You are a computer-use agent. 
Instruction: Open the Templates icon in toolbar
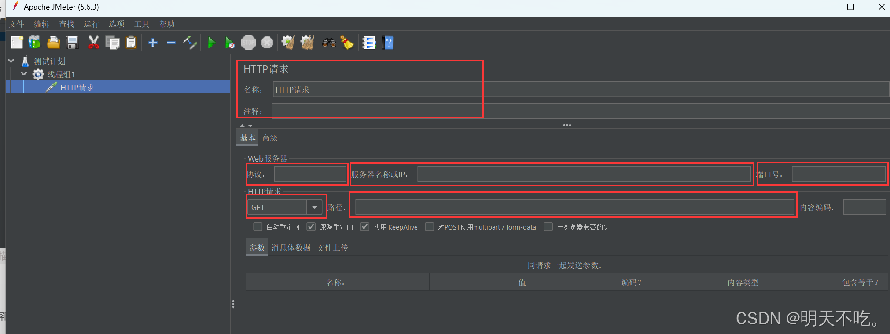pyautogui.click(x=34, y=43)
